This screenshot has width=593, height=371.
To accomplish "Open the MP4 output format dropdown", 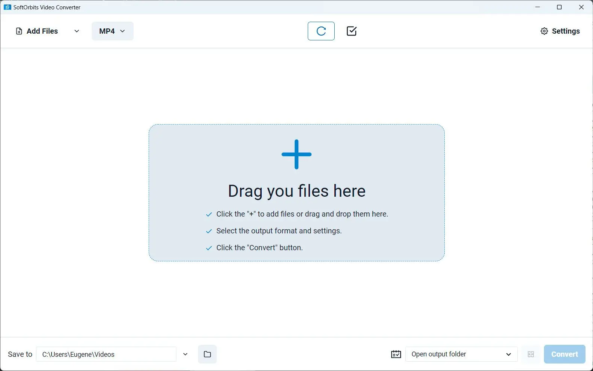I will [x=112, y=31].
